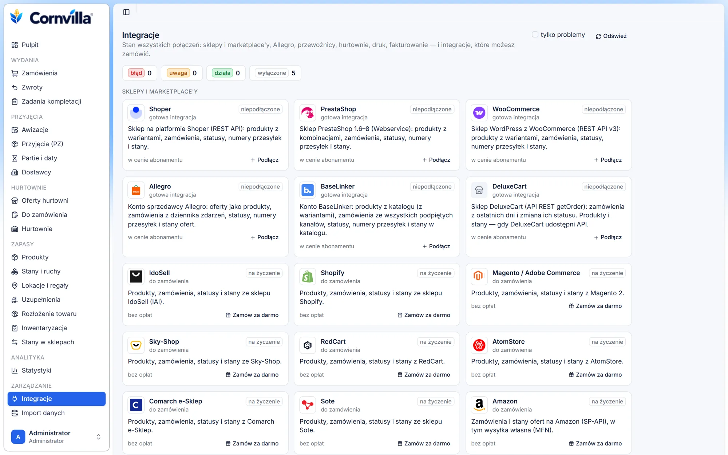Filter by the 'działa' status badge
The image size is (728, 455).
(226, 73)
